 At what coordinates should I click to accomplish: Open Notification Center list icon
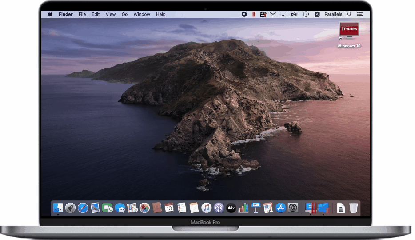[360, 14]
